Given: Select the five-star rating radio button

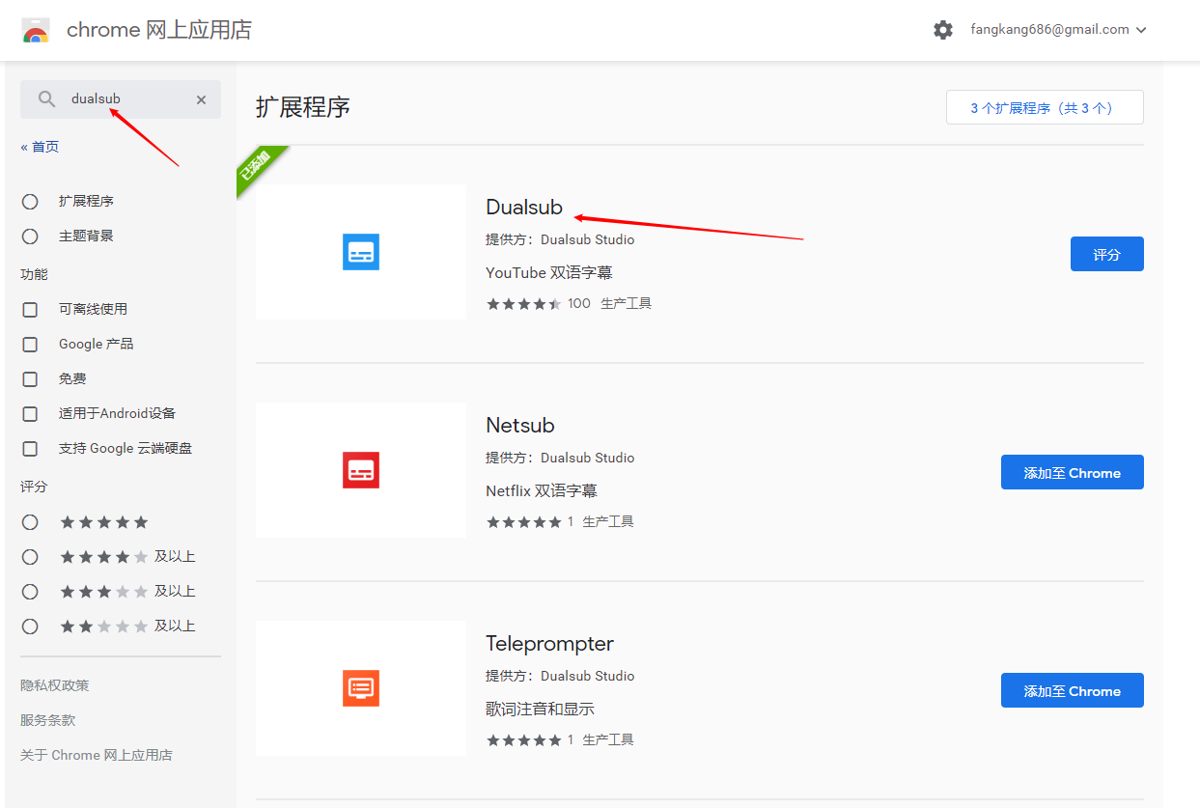Looking at the screenshot, I should pos(30,522).
